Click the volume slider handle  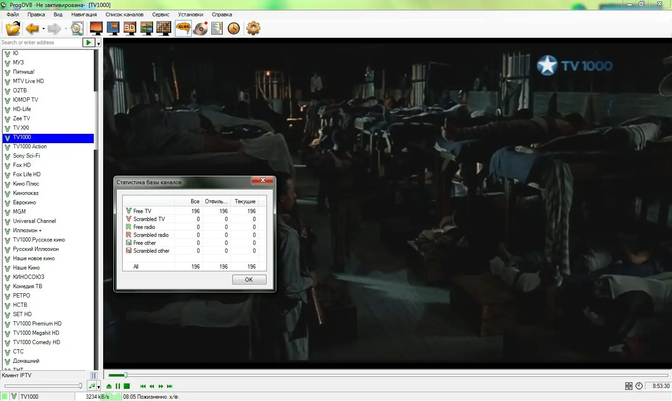coord(80,386)
